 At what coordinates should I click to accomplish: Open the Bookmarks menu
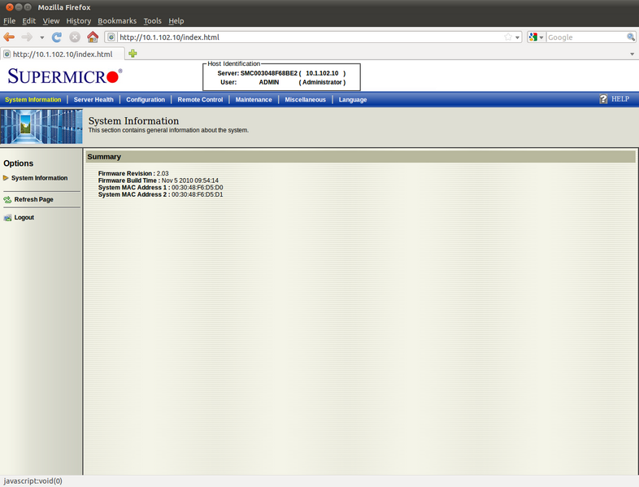point(117,21)
